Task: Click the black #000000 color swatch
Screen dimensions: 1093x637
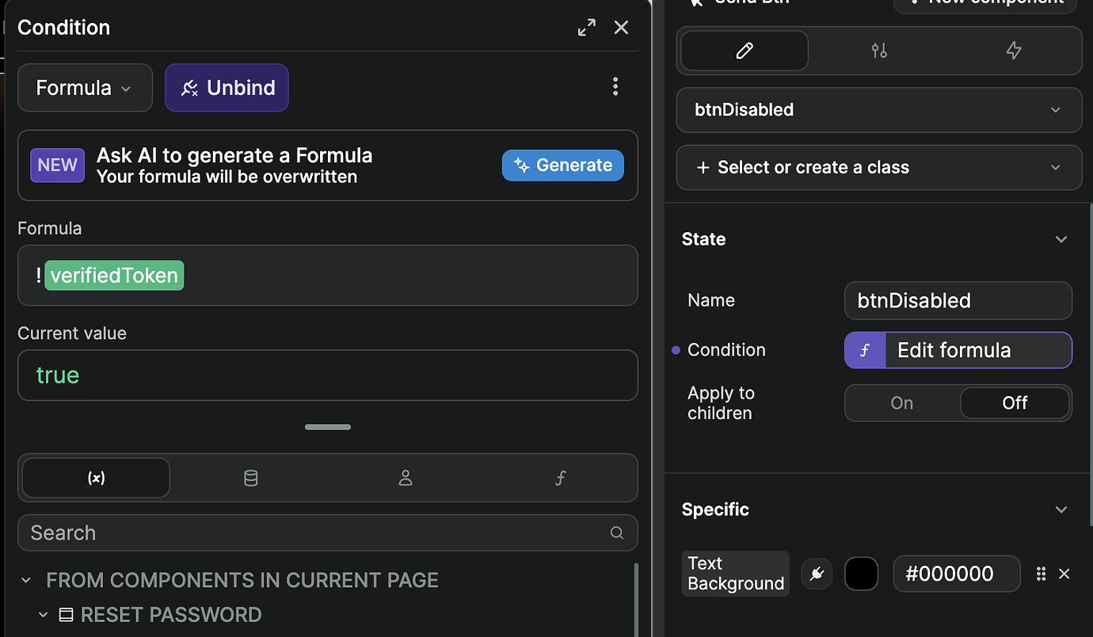Action: (x=862, y=574)
